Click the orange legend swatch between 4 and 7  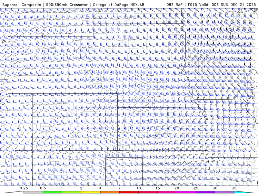pos(110,192)
